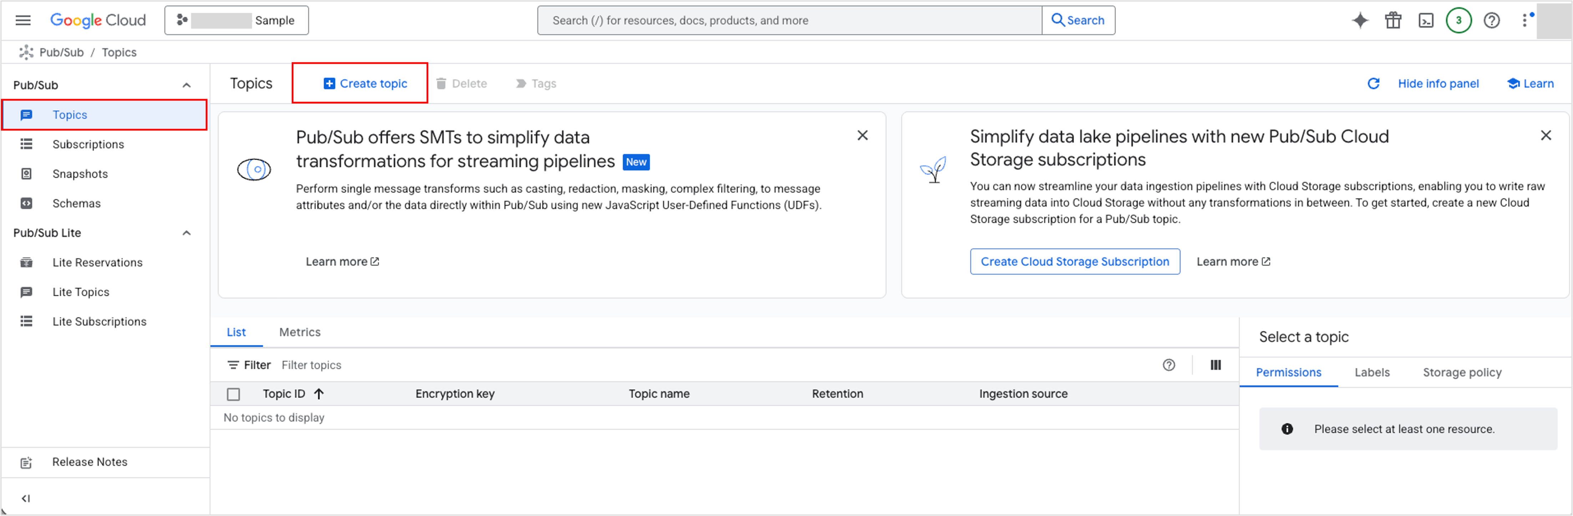Click the New badge on SMTs card
This screenshot has height=516, width=1573.
point(636,162)
